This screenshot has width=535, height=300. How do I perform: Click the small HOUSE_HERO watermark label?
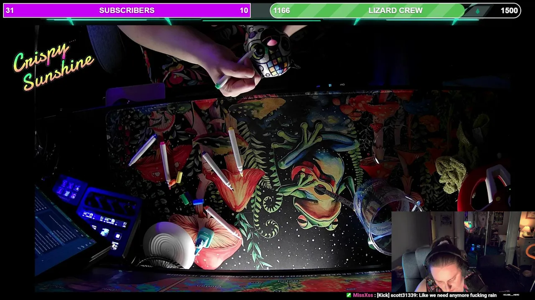point(511,295)
